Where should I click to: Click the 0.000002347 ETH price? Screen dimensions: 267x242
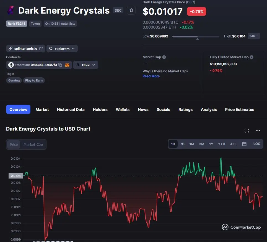click(159, 27)
